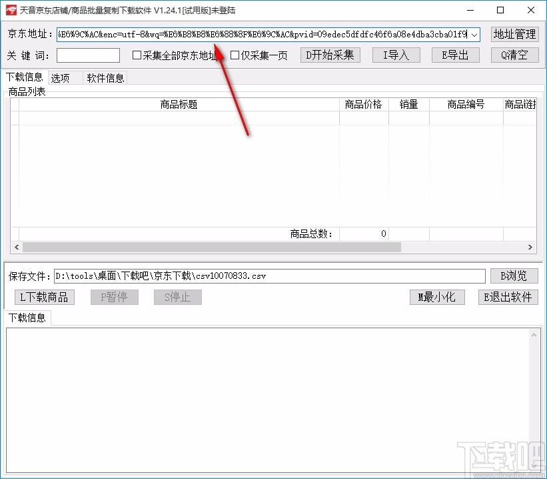Viewport: 547px width, 479px height.
Task: Click the horizontal scrollbar right arrow
Action: coord(531,247)
